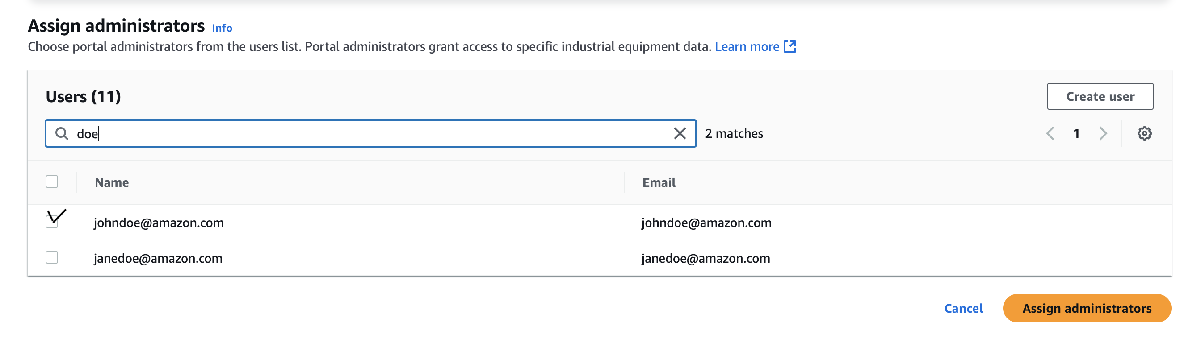Open the Info link next to Assign administrators
Viewport: 1201px width, 339px height.
[222, 28]
